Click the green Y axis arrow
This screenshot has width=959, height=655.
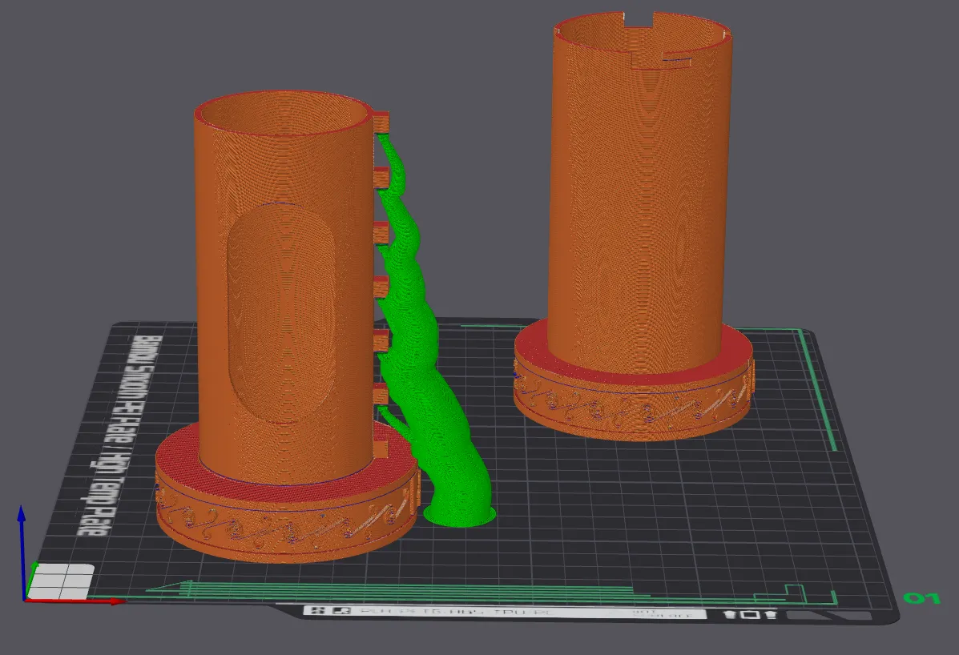coord(34,570)
